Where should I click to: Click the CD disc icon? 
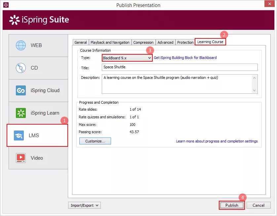[21, 68]
